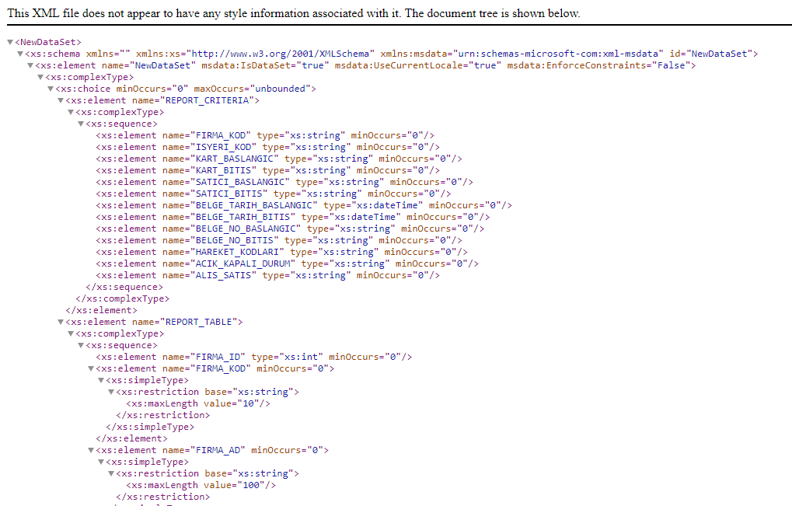Collapse the REPORT_TABLE element node
The width and height of the screenshot is (792, 506).
pyautogui.click(x=61, y=322)
